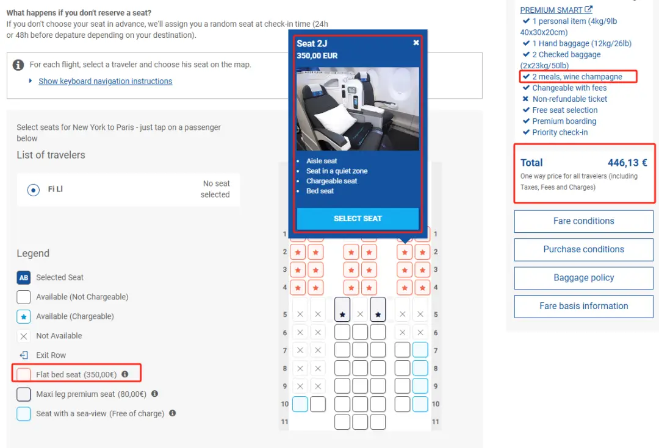Choose the rightmost star seat in row 4
The image size is (659, 448).
(422, 287)
